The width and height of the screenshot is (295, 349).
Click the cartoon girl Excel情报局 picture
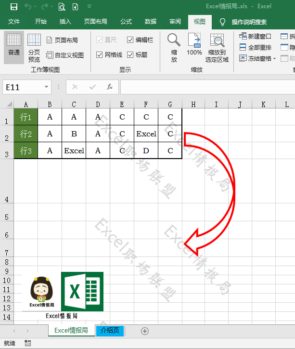coord(41,292)
